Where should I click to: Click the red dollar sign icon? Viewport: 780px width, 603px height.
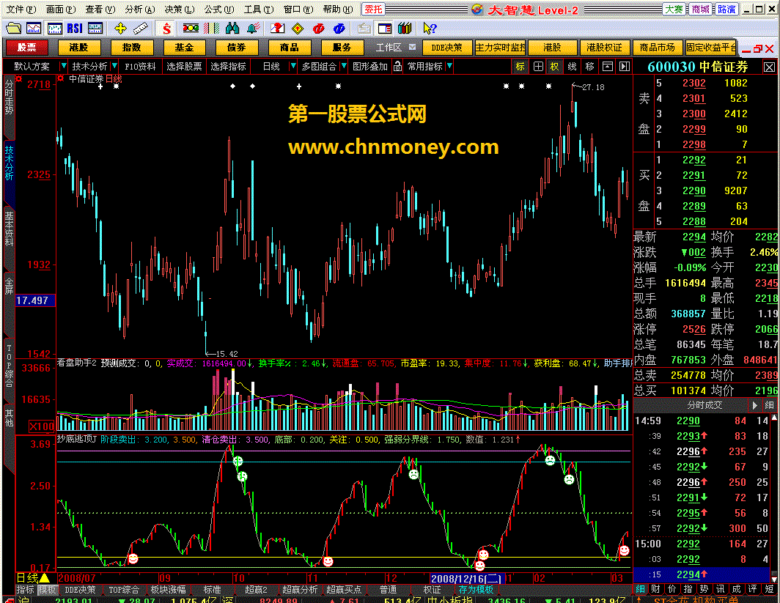[166, 29]
